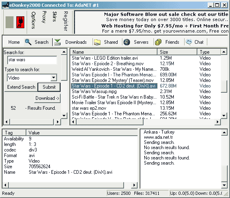Viewport: 230px width, 198px height.
Task: Click the red plug connection icon
Action: (x=20, y=22)
